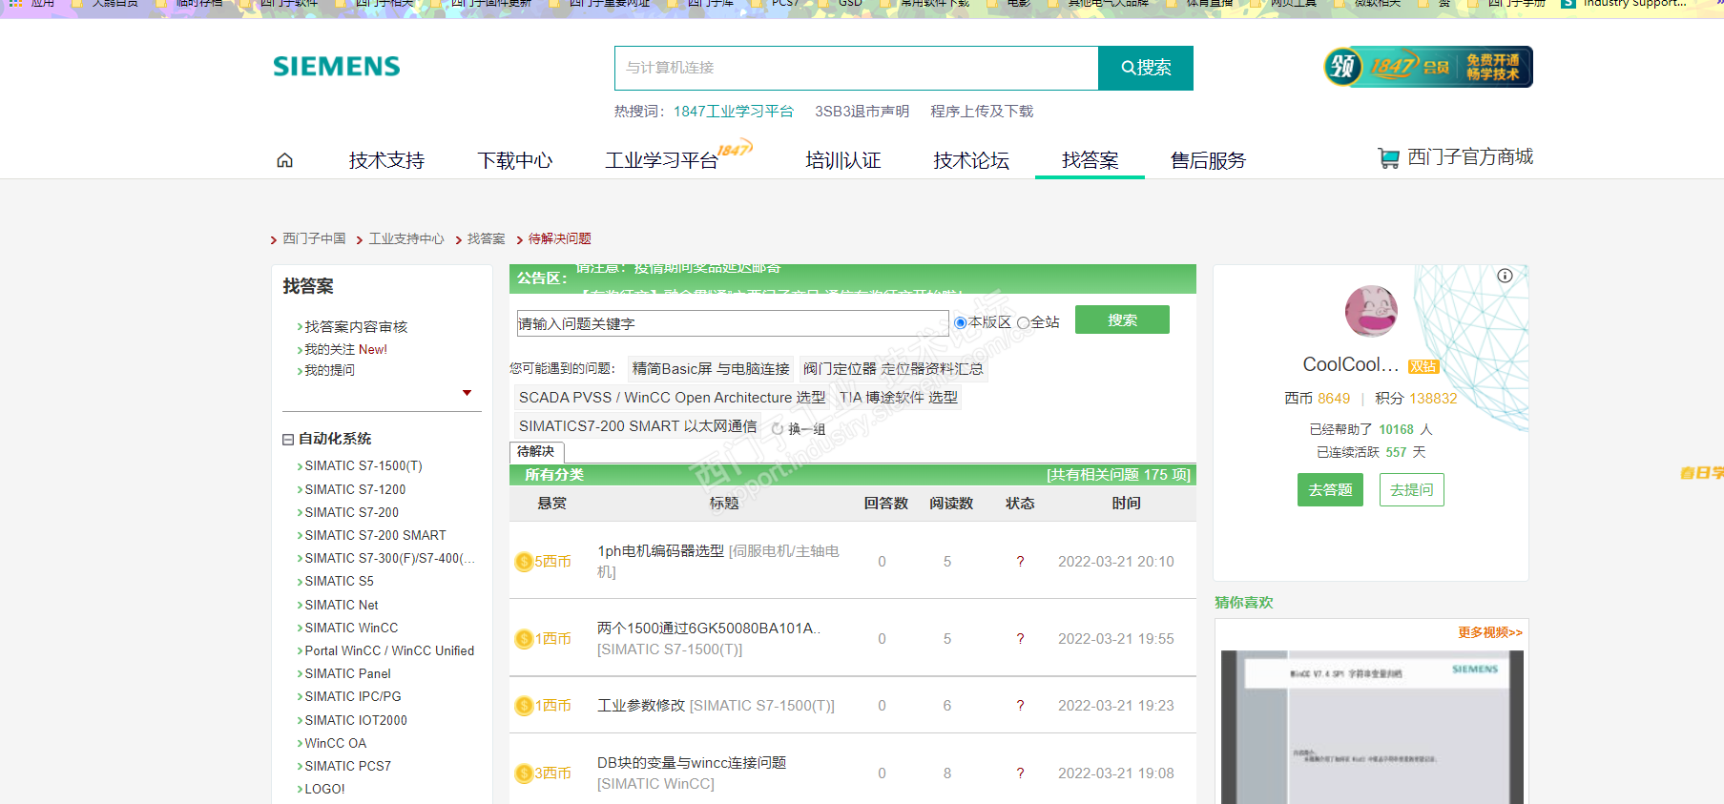The height and width of the screenshot is (804, 1724).
Task: Click the green 搜索 question search button
Action: pos(1122,320)
